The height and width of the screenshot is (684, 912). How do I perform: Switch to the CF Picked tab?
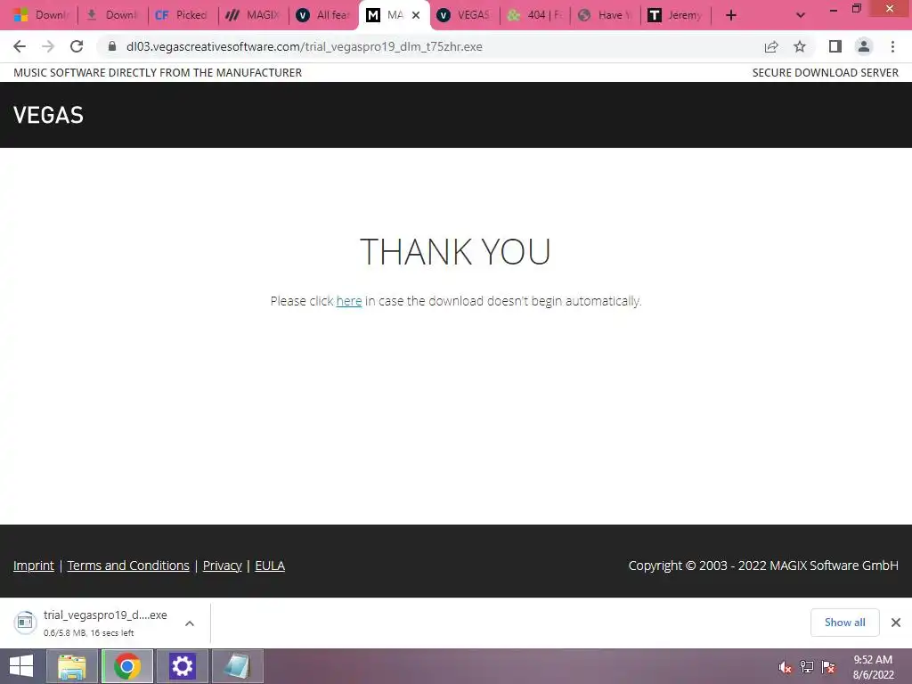(x=182, y=15)
